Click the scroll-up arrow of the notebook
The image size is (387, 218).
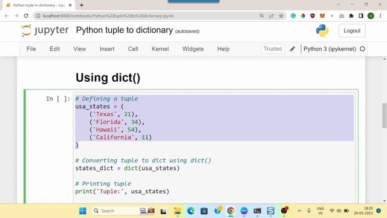(385, 59)
